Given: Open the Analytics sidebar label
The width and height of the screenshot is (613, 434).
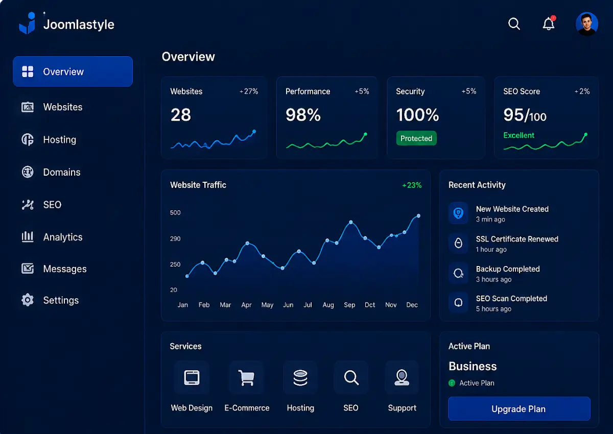Looking at the screenshot, I should 63,237.
